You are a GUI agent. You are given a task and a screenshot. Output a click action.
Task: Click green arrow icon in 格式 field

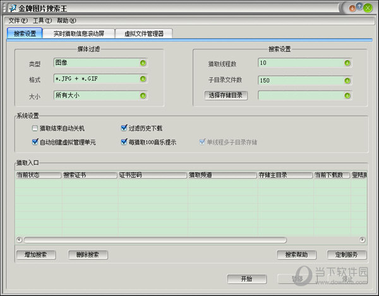(143, 79)
